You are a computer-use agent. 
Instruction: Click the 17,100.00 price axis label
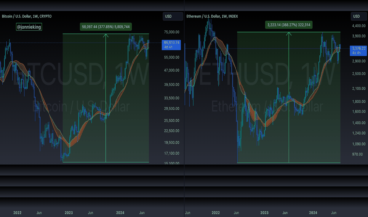click(x=172, y=153)
